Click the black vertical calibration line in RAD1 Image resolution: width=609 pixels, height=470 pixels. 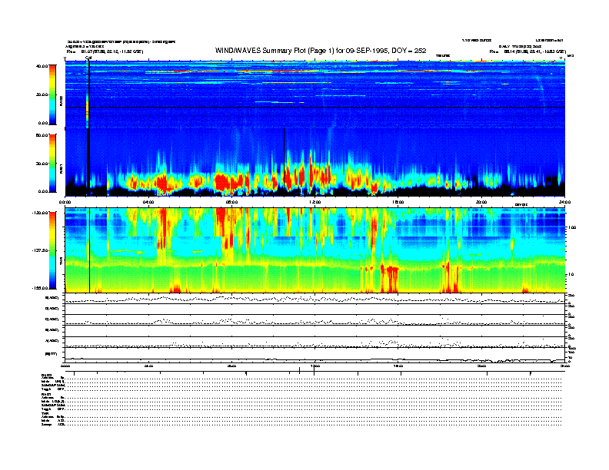coord(89,163)
